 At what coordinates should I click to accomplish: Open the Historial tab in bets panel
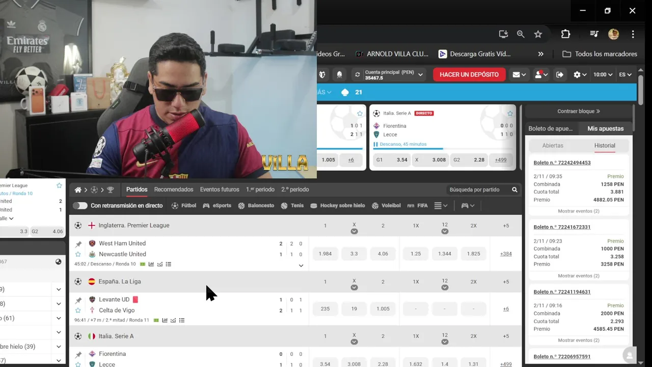point(605,146)
